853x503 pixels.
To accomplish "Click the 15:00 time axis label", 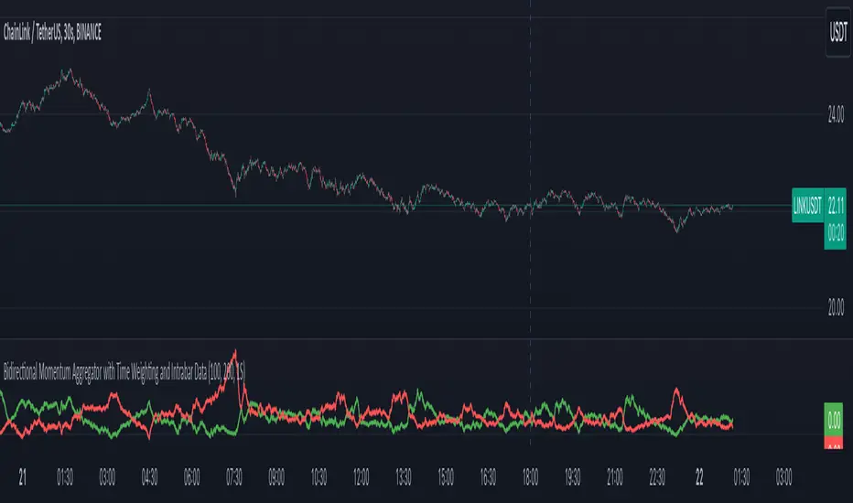I will pyautogui.click(x=446, y=477).
